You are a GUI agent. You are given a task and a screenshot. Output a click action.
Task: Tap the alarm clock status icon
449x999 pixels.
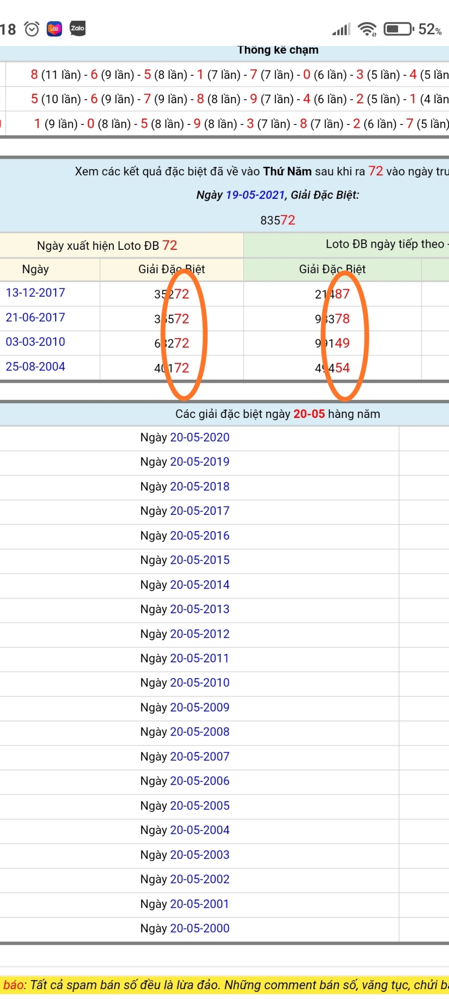32,29
